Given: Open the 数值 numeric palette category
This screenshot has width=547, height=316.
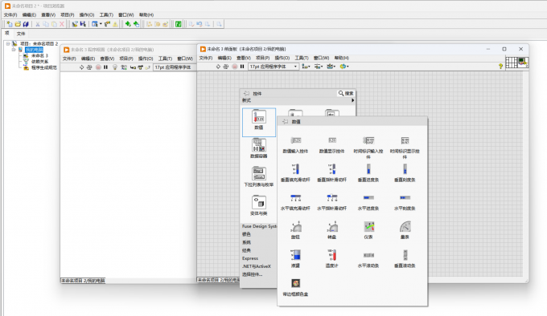Looking at the screenshot, I should [259, 122].
